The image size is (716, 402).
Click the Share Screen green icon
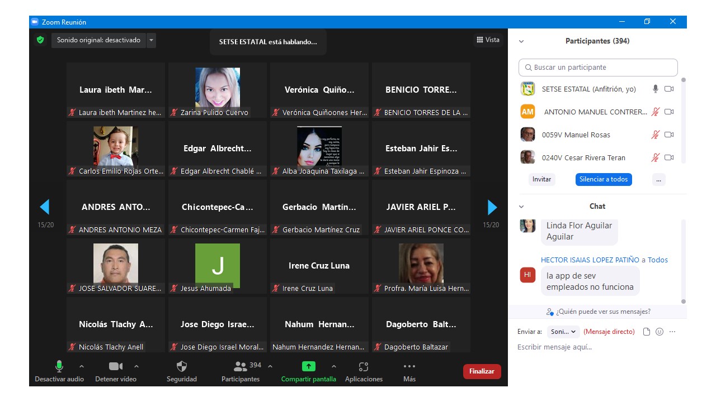pos(308,367)
